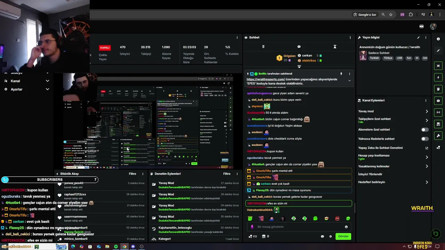Click Kajuhanettin_Imlecoglu moderation entry

click(195, 230)
